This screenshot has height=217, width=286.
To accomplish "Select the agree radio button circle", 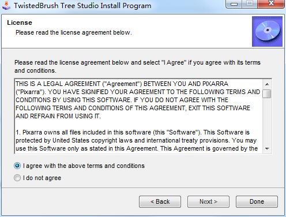I will (17, 166).
